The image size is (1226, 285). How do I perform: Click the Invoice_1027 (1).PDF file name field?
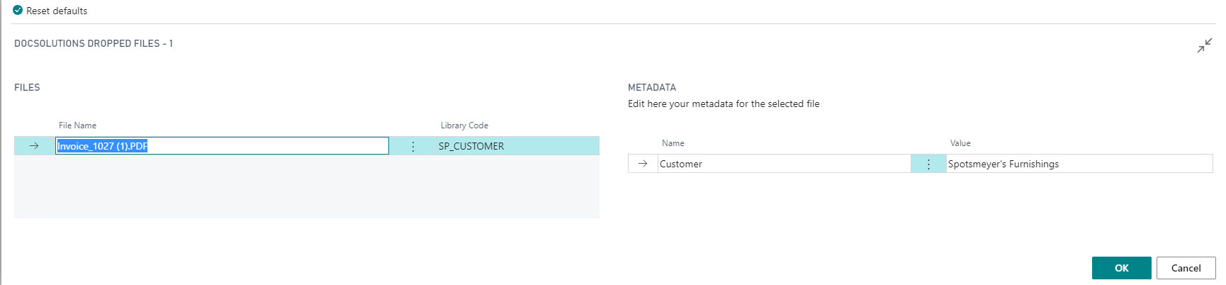(x=221, y=146)
